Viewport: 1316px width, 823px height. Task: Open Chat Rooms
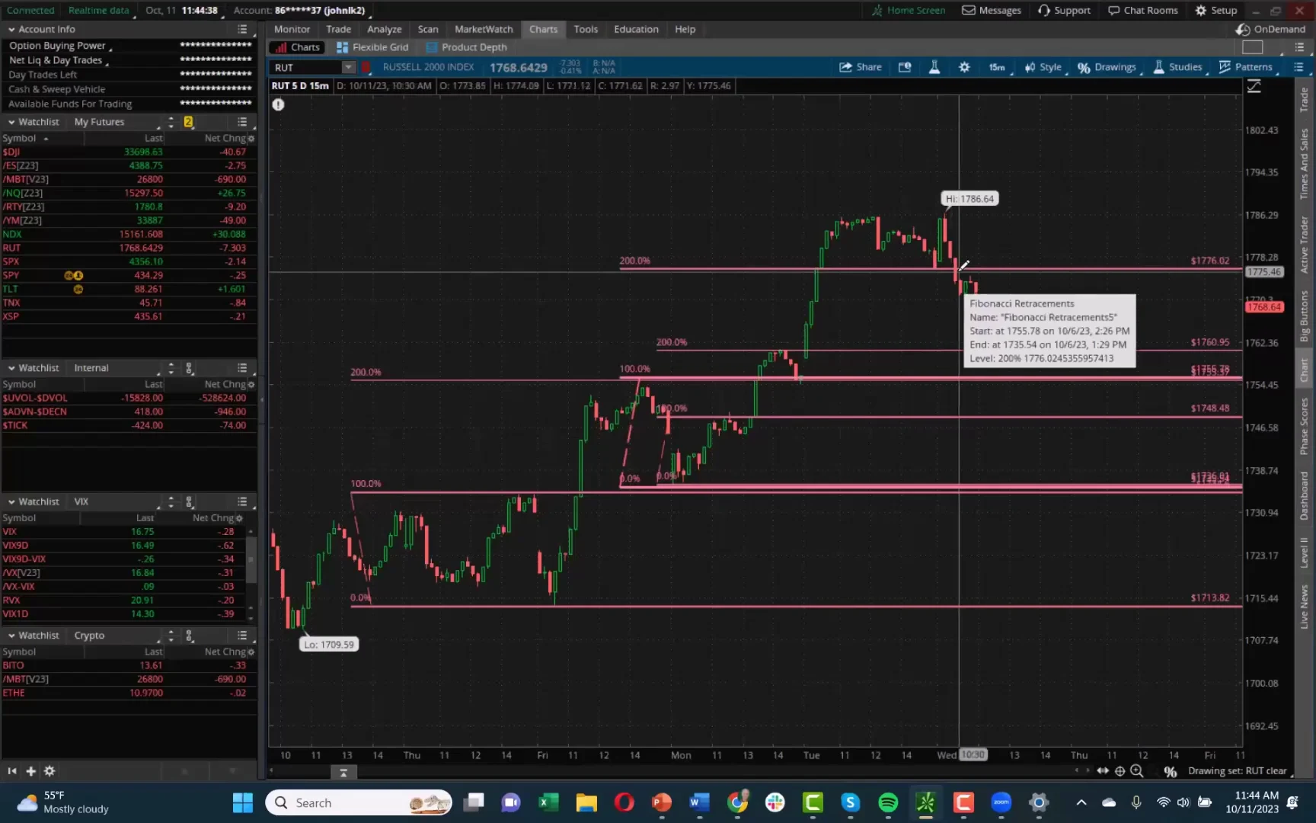[x=1142, y=10]
